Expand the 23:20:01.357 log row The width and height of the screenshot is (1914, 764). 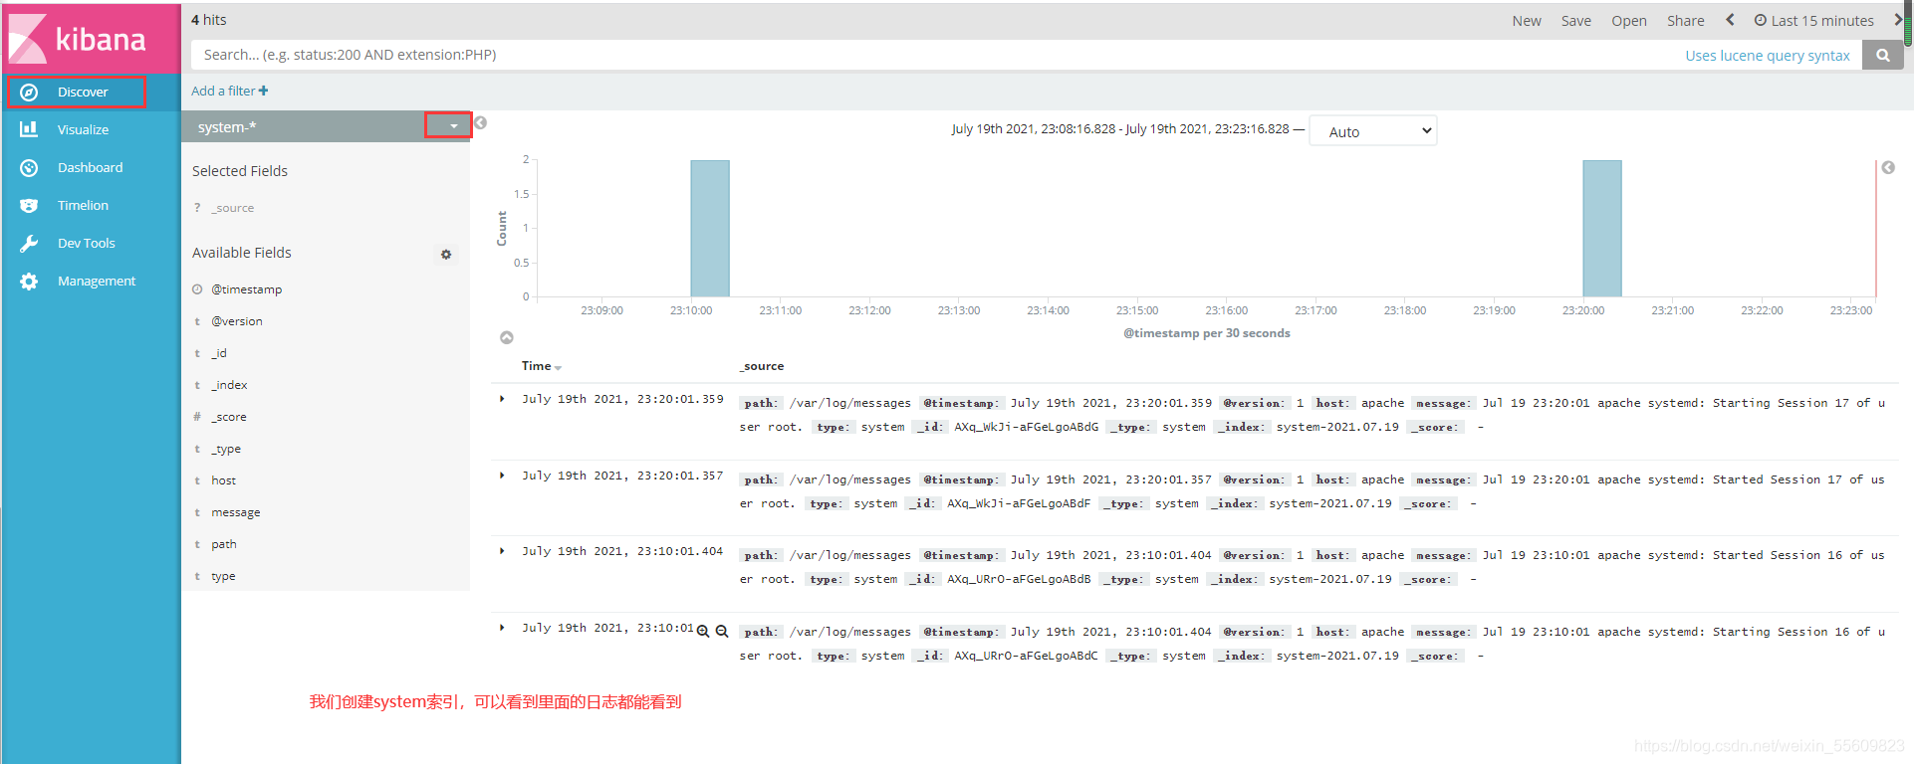[x=502, y=476]
